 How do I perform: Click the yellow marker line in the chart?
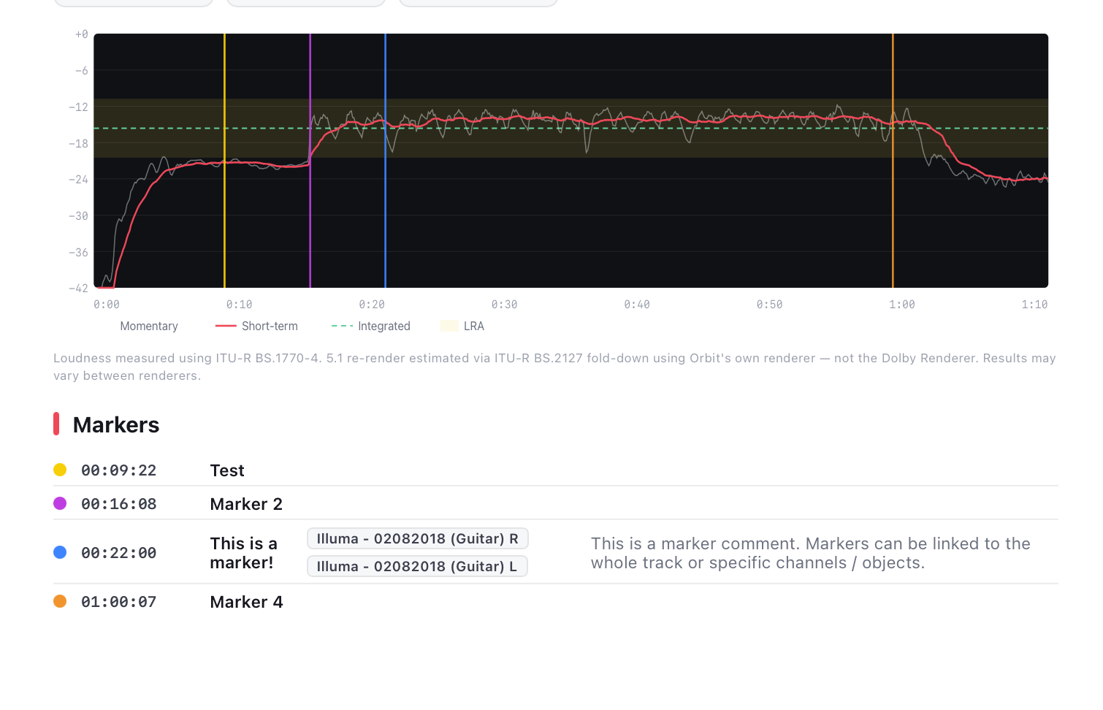coord(224,161)
